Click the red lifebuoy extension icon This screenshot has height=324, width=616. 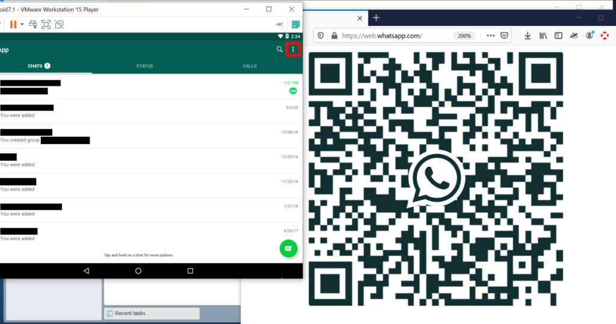point(605,35)
